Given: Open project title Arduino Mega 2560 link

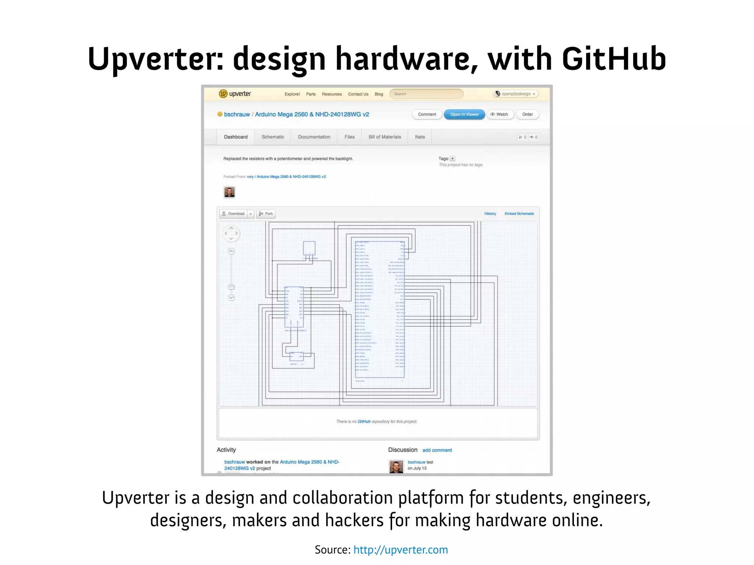Looking at the screenshot, I should point(312,114).
